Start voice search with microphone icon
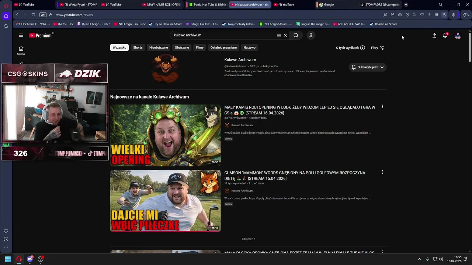The height and width of the screenshot is (265, 472). coord(311,35)
